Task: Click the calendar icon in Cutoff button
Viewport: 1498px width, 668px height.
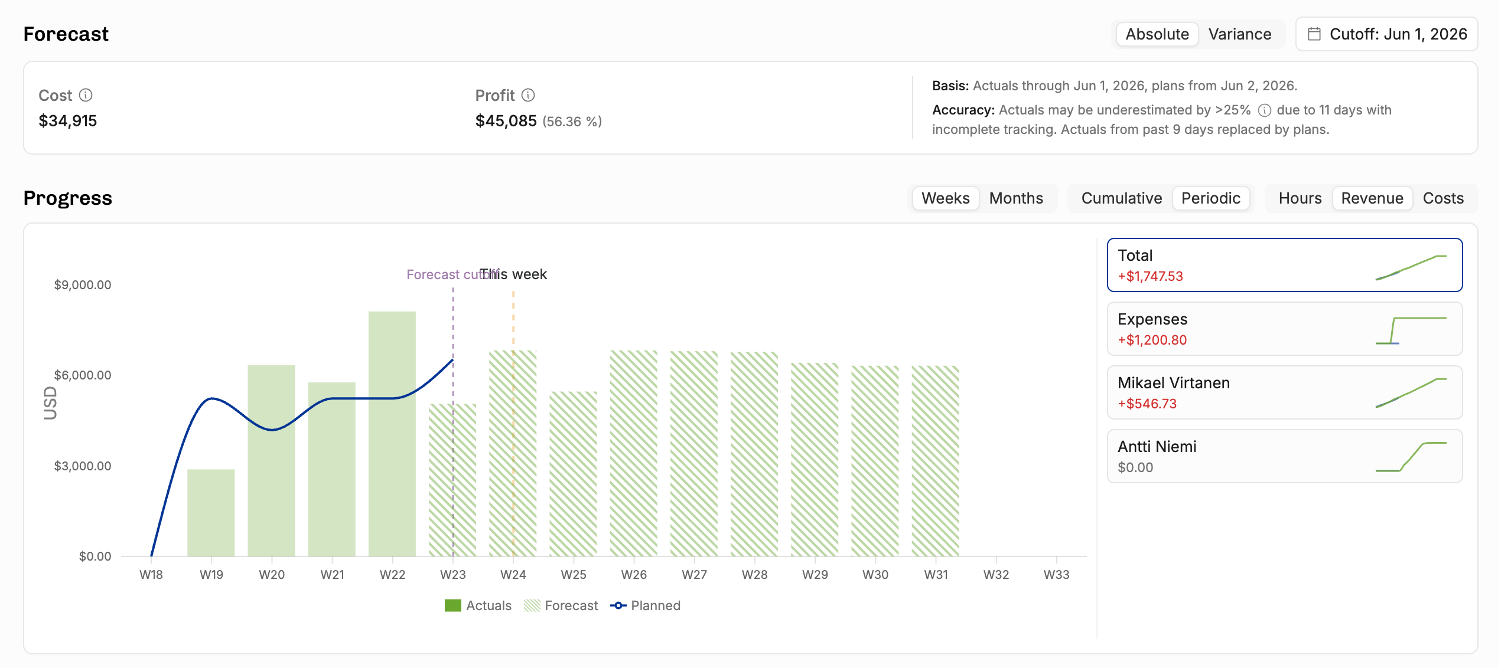Action: [x=1314, y=34]
